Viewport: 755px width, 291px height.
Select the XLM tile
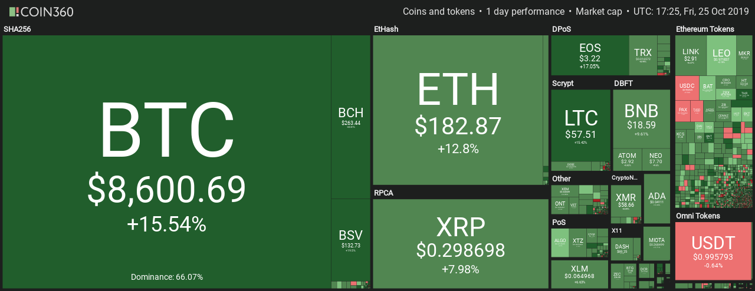pyautogui.click(x=579, y=274)
